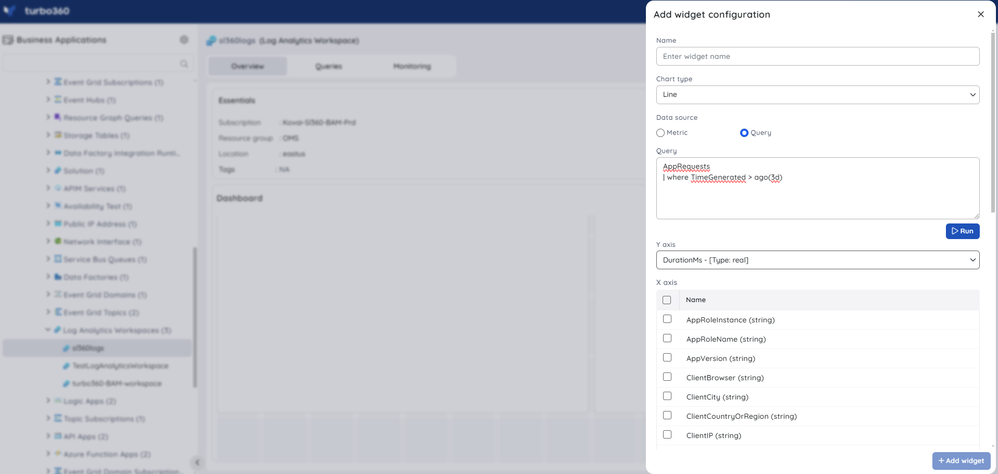Viewport: 998px width, 474px height.
Task: Click the Event Grid Domains (1) icon
Action: pos(58,294)
